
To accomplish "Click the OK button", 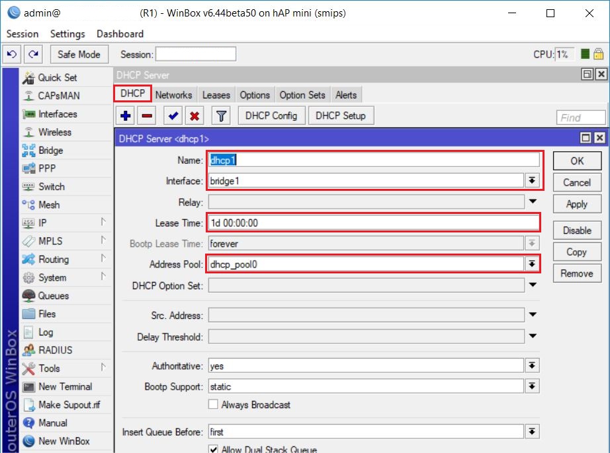I will 578,161.
